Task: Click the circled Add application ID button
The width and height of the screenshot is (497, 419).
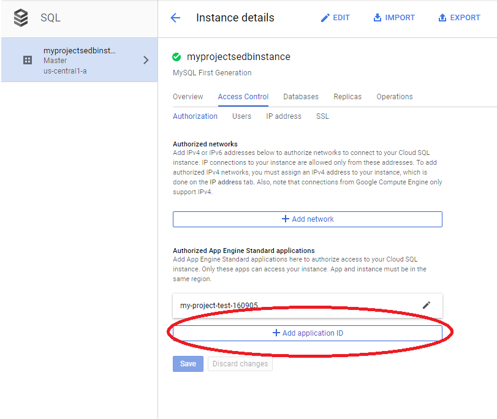Action: click(308, 333)
